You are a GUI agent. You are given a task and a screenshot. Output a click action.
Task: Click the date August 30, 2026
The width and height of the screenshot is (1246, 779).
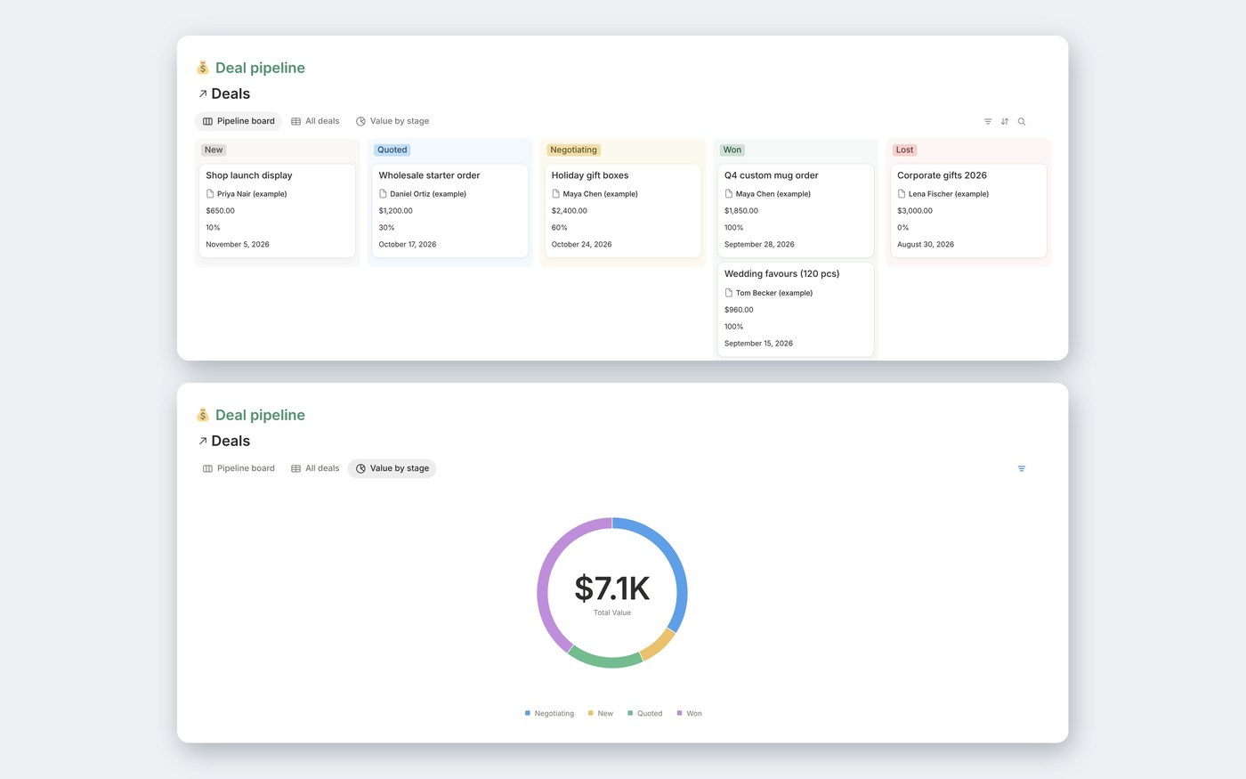(x=926, y=244)
